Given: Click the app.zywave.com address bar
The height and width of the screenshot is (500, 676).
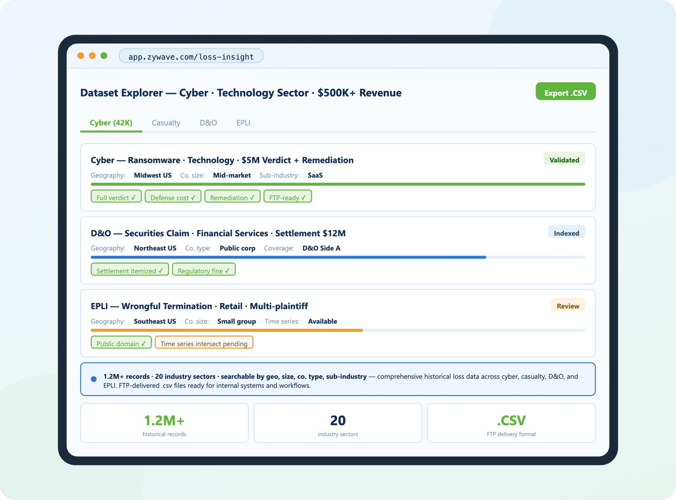Looking at the screenshot, I should pos(191,56).
